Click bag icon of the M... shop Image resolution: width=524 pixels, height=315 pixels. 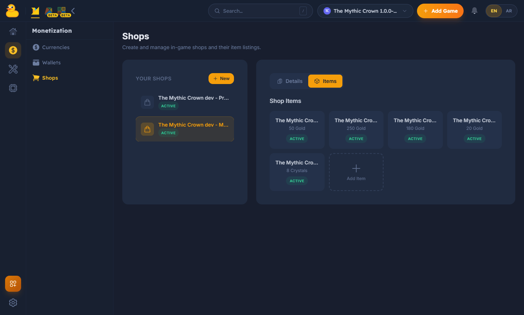click(x=147, y=129)
